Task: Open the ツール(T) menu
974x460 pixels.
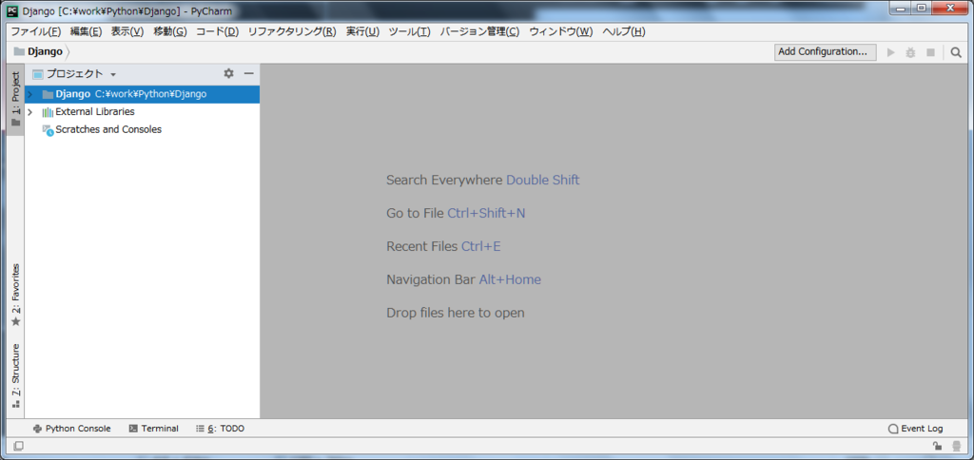Action: [x=409, y=31]
